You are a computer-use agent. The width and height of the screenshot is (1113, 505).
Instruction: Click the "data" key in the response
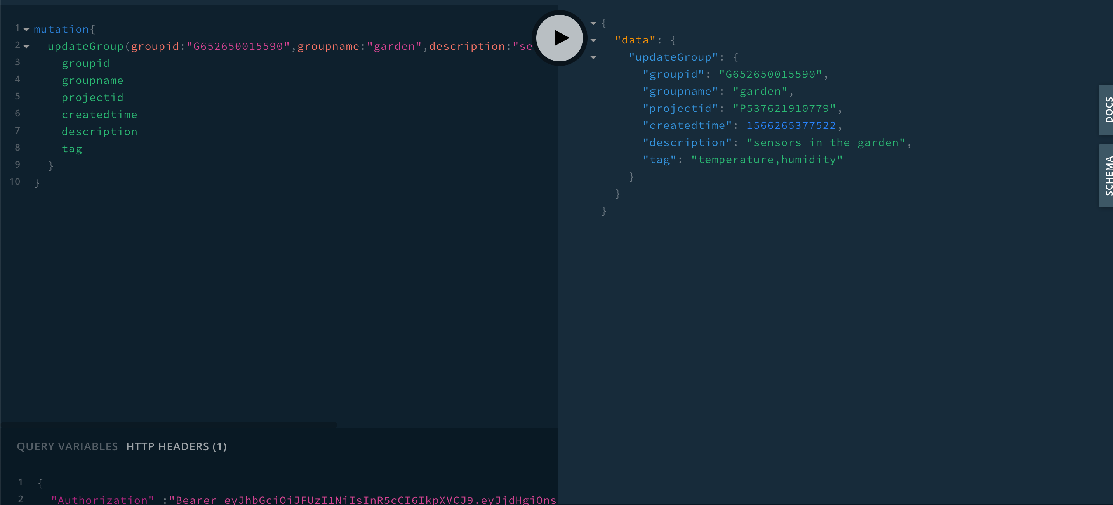[x=635, y=40]
